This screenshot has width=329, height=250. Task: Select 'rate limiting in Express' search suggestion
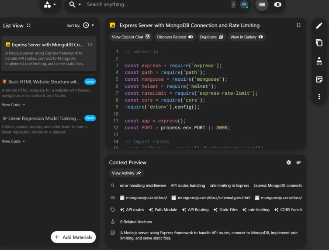click(x=229, y=185)
